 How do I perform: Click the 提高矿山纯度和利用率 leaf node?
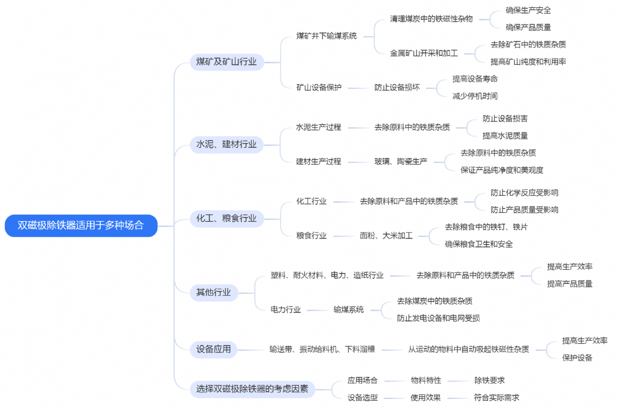[528, 61]
